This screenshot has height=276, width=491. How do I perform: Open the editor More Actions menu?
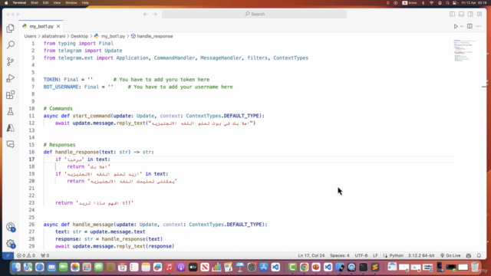pos(479,26)
